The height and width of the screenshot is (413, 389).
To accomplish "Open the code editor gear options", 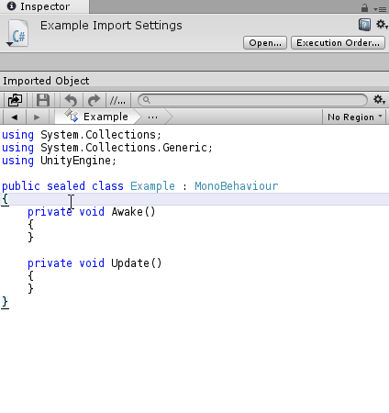I will [380, 99].
